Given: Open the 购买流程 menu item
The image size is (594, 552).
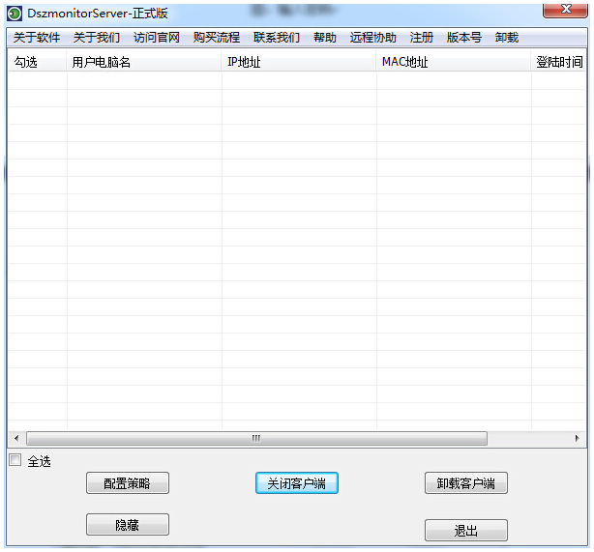Looking at the screenshot, I should (x=217, y=38).
